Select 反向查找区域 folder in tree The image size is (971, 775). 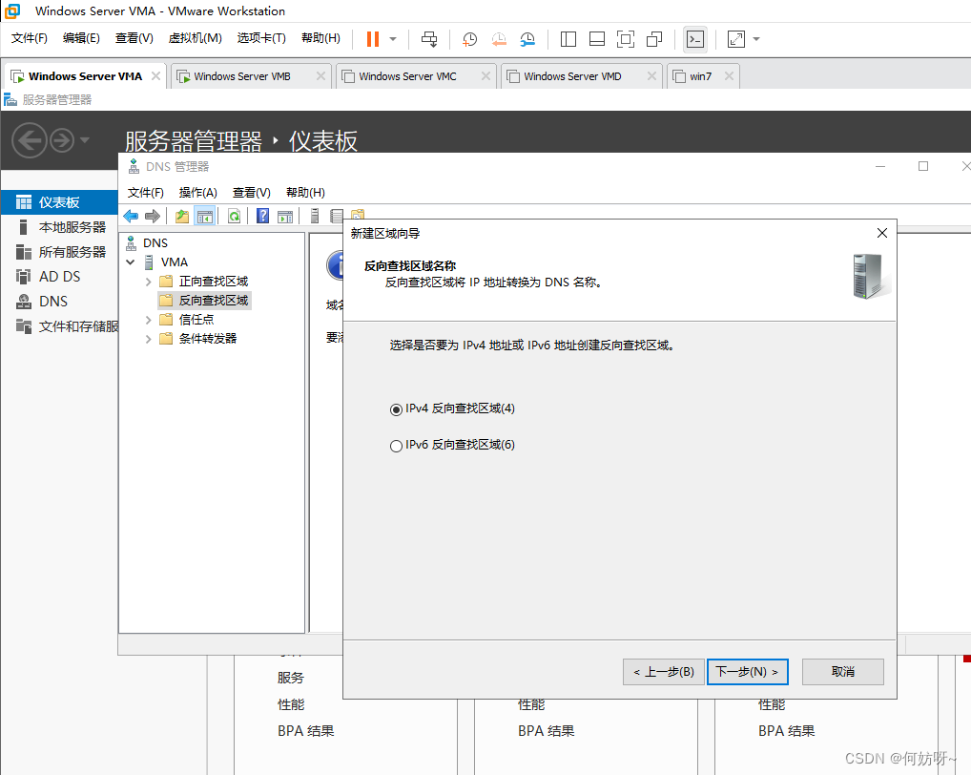point(213,301)
